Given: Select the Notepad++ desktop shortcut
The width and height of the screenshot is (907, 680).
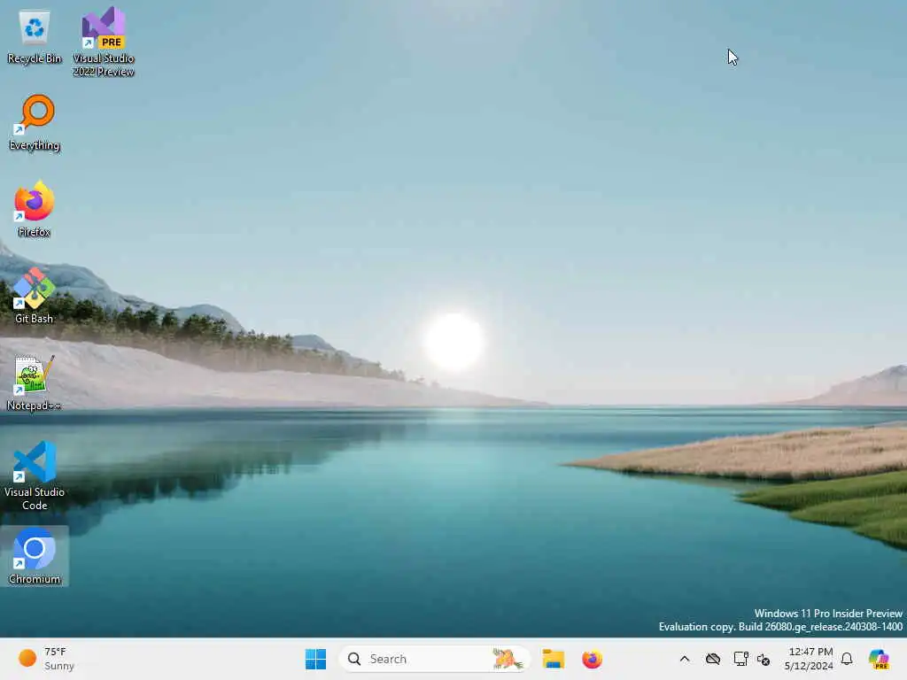Looking at the screenshot, I should [x=35, y=382].
